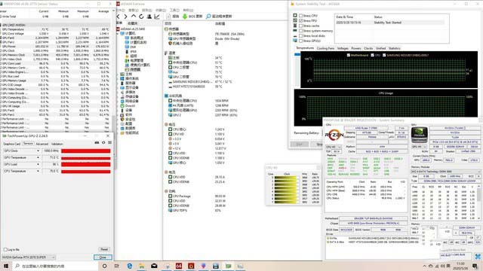Image resolution: width=483 pixels, height=271 pixels.
Task: Expand operating system node in AIDA64 tree
Action: [x=118, y=78]
